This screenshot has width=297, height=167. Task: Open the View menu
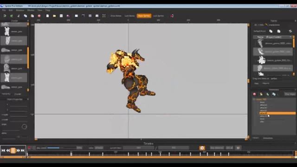pos(39,10)
